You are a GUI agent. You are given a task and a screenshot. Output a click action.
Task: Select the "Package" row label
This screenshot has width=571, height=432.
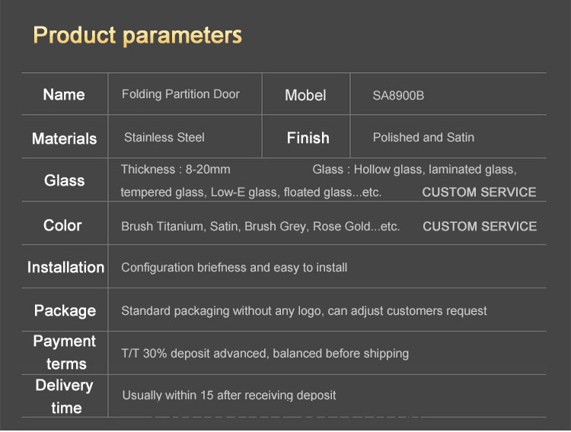pos(65,310)
